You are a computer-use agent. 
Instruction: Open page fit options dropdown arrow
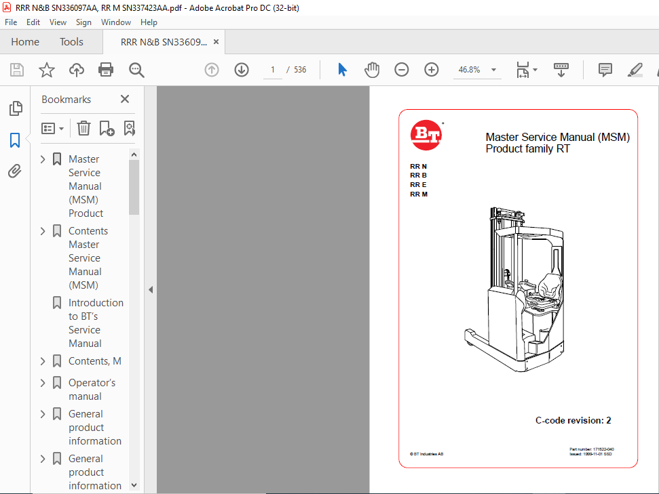pos(535,70)
